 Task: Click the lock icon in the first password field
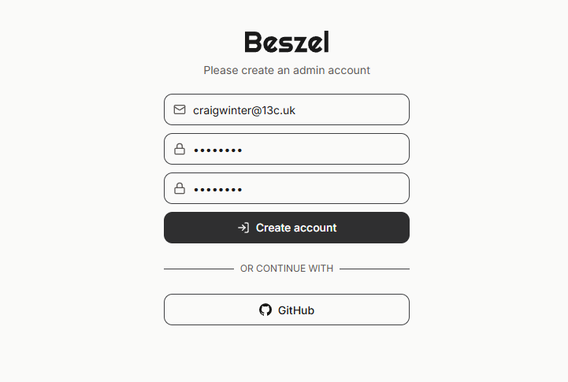[180, 149]
